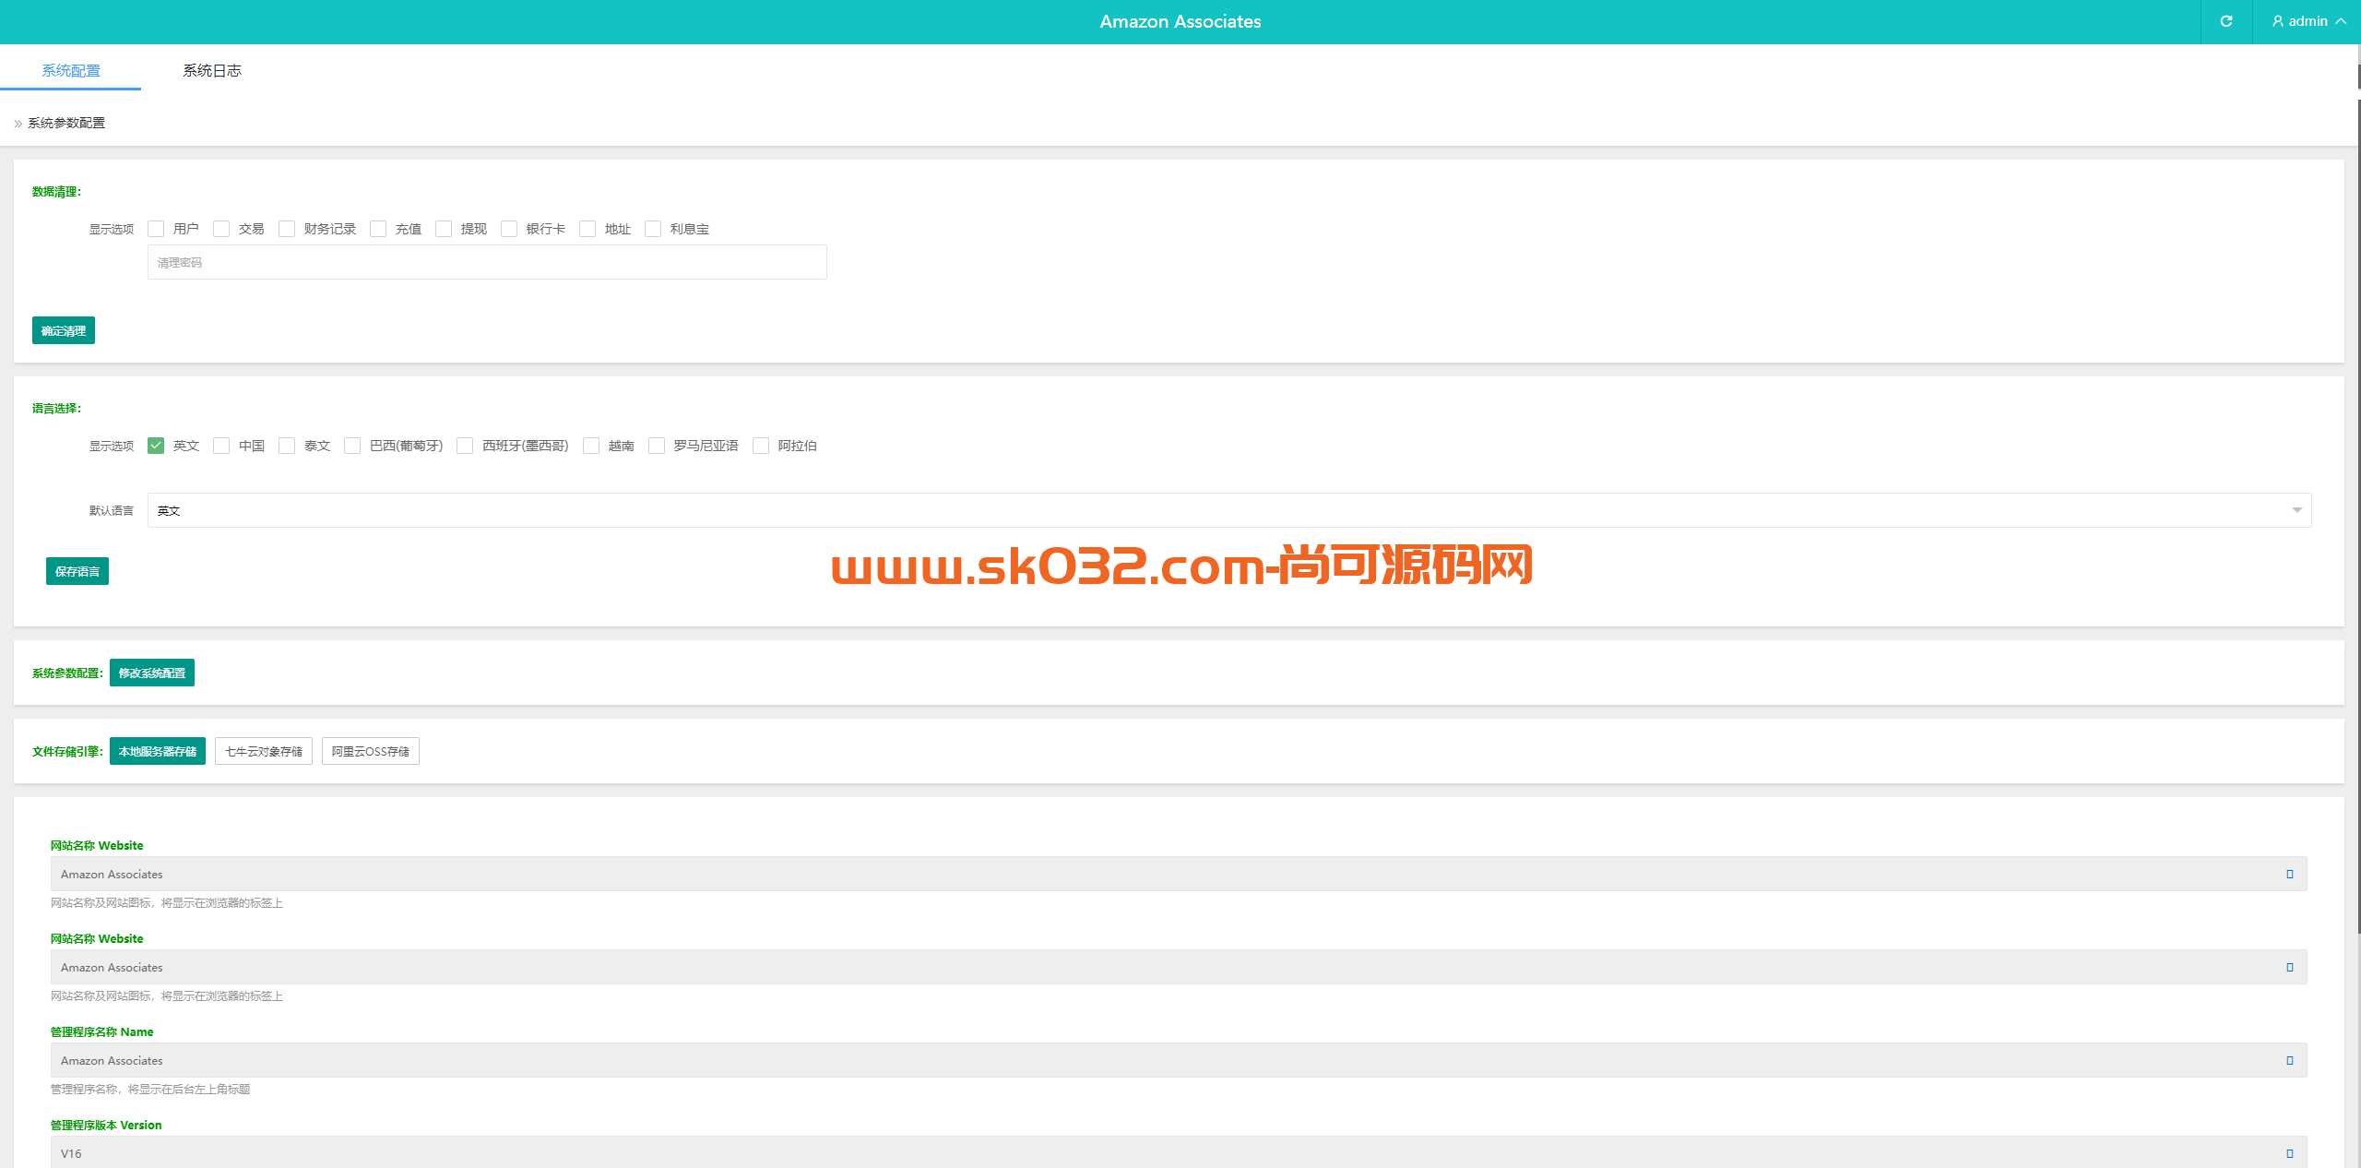This screenshot has height=1168, width=2361.
Task: Click copy icon of first Website field
Action: 2290,874
